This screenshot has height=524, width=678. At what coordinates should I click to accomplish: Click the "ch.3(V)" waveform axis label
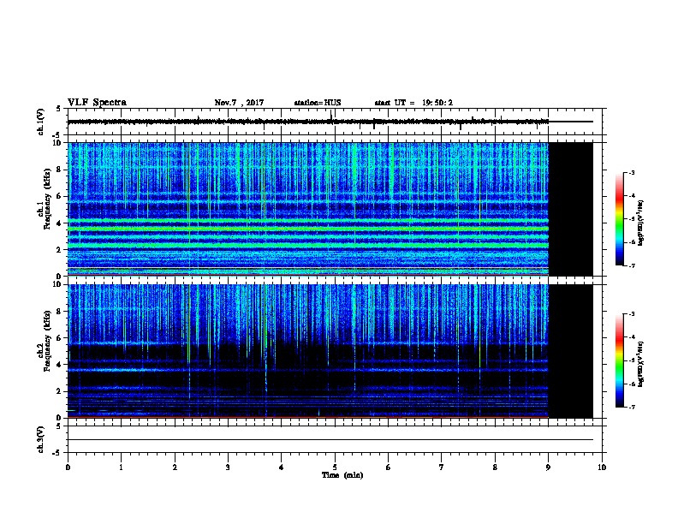click(x=41, y=439)
